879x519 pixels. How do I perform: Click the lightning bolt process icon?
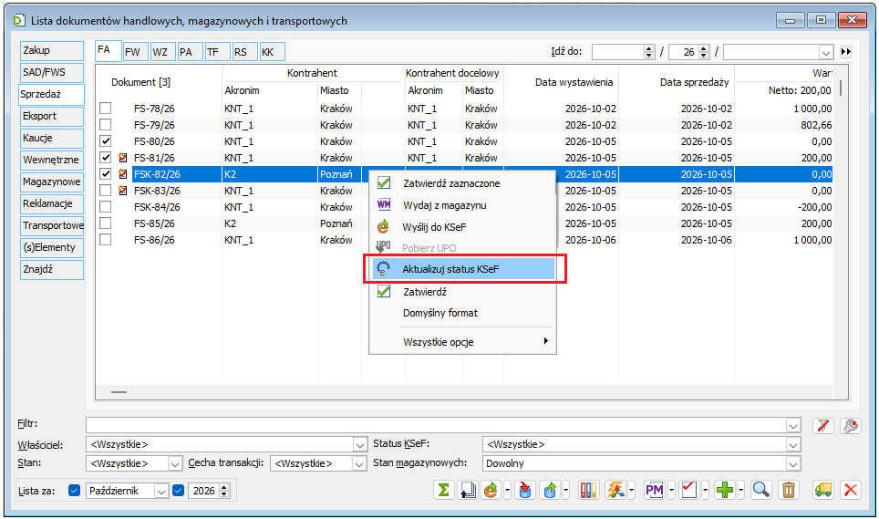pos(615,491)
